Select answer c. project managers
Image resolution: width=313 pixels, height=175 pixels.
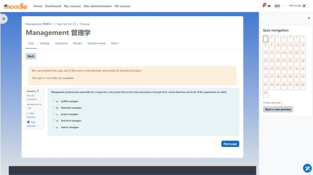tap(54, 114)
